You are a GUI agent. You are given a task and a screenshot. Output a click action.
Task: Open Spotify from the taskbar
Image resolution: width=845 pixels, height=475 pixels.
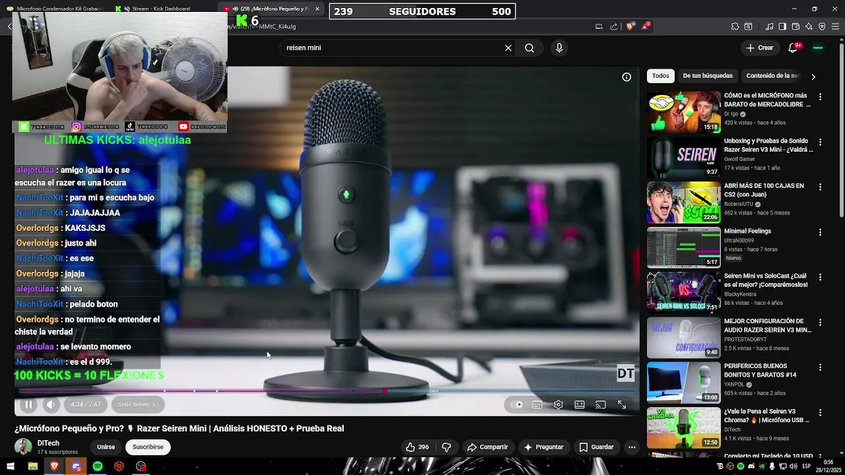coord(98,466)
